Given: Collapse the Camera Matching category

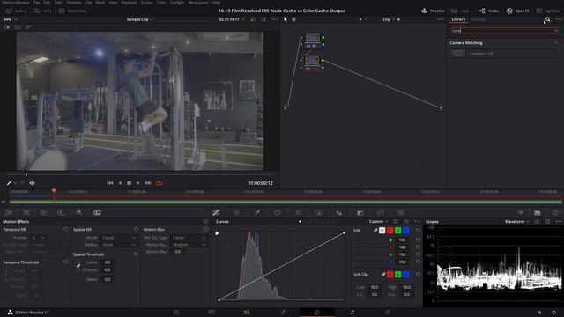Looking at the screenshot, I should coord(556,43).
